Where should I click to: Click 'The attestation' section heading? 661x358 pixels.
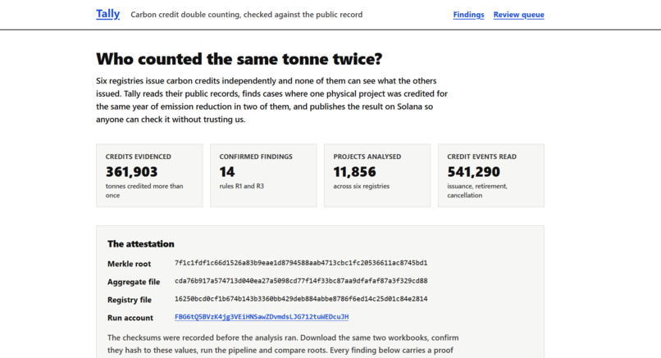pyautogui.click(x=141, y=244)
